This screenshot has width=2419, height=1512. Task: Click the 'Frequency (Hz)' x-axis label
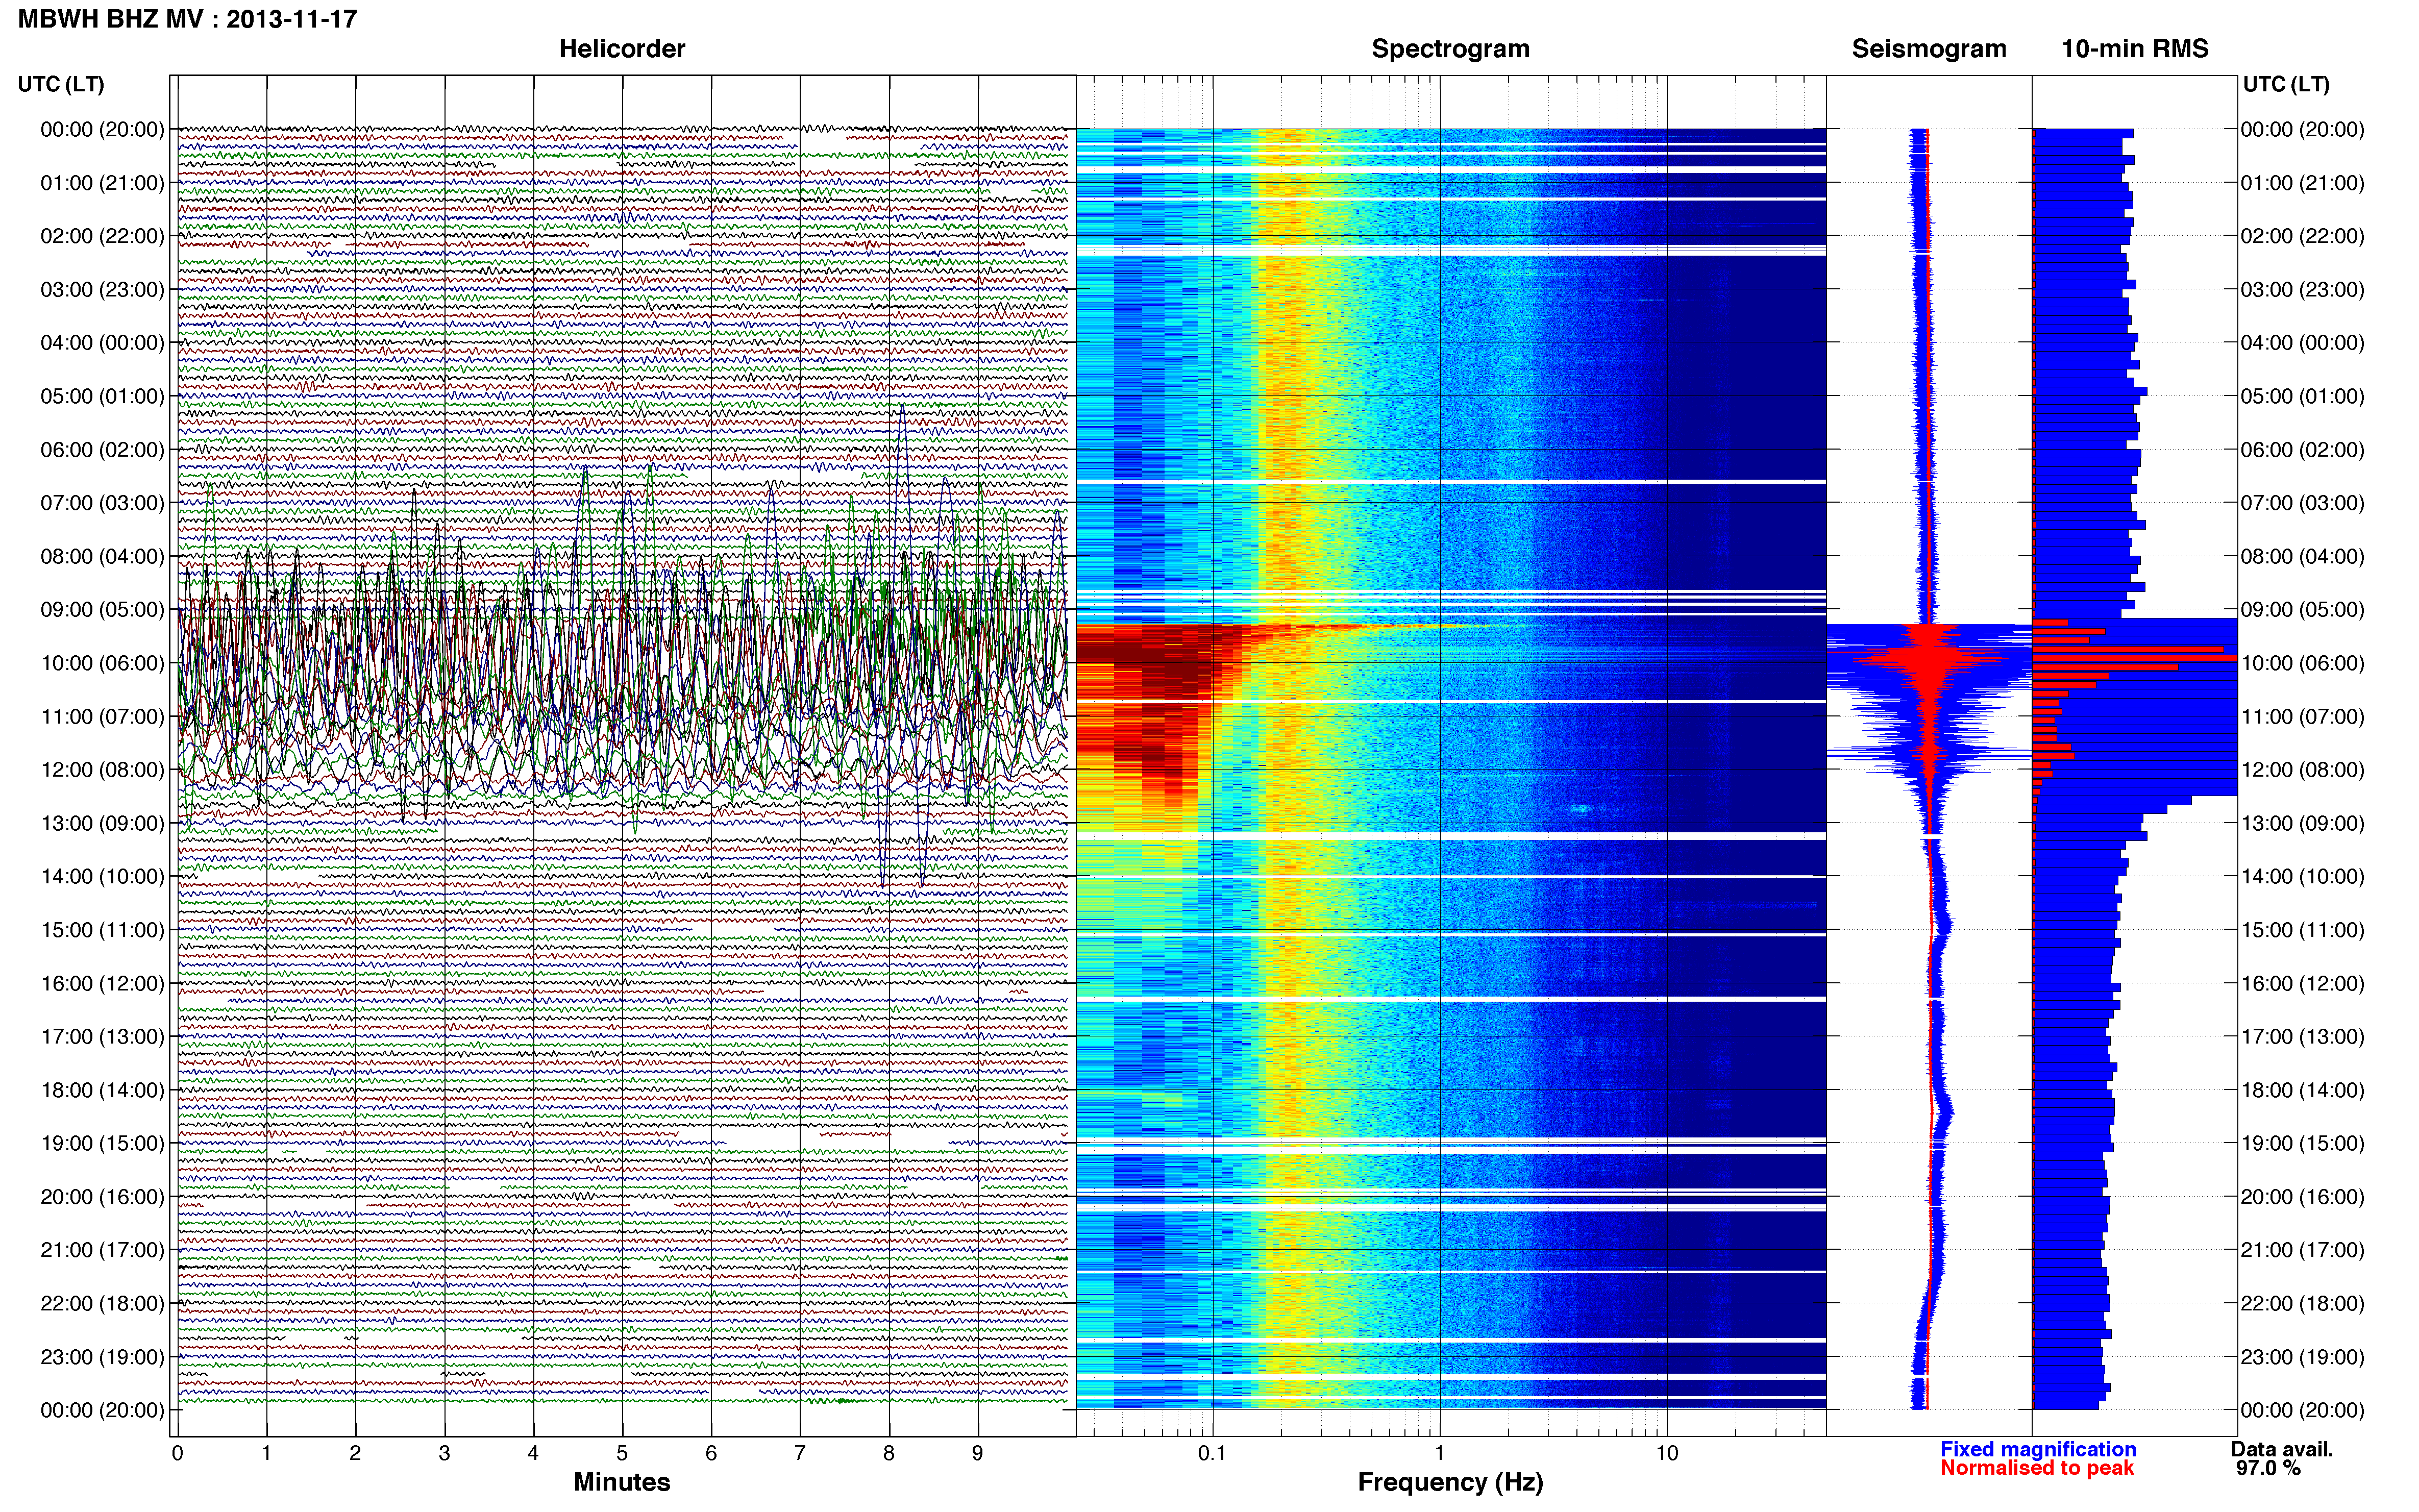pos(1450,1482)
